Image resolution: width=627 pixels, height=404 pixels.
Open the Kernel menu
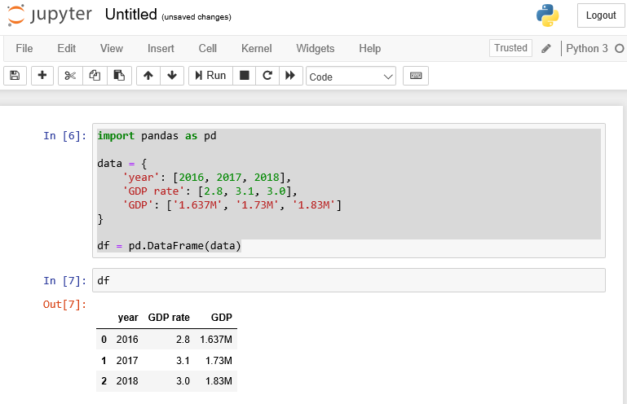tap(256, 48)
